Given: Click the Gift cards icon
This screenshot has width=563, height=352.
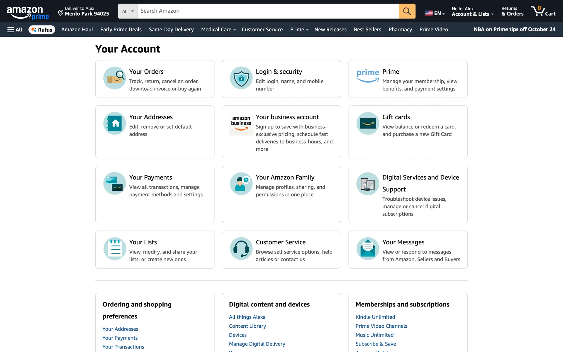Looking at the screenshot, I should pyautogui.click(x=368, y=123).
